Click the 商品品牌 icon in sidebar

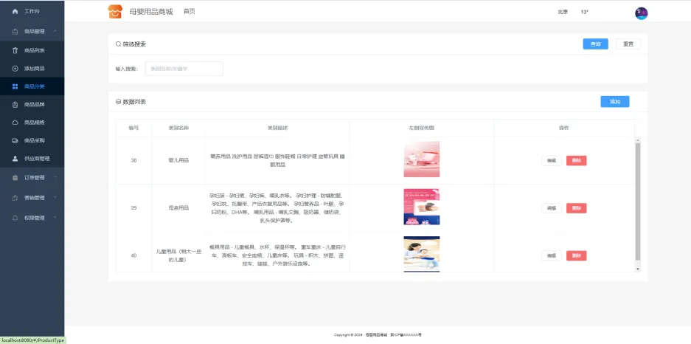[15, 105]
